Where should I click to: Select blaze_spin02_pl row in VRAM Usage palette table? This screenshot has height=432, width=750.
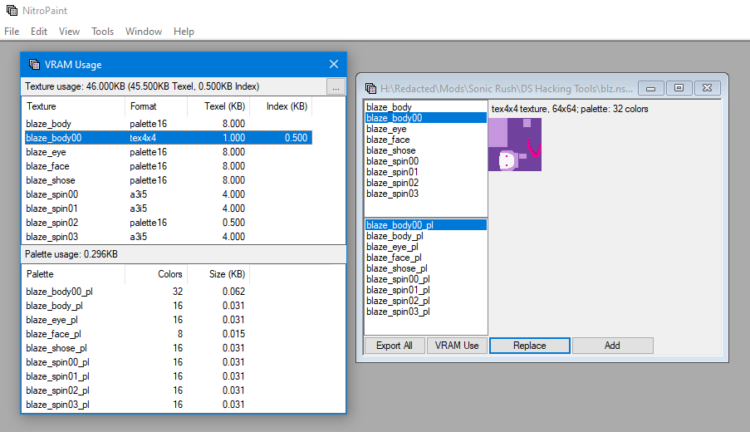[x=137, y=390]
